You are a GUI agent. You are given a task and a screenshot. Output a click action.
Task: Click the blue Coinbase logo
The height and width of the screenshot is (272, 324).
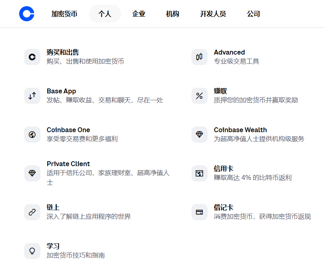click(x=27, y=14)
